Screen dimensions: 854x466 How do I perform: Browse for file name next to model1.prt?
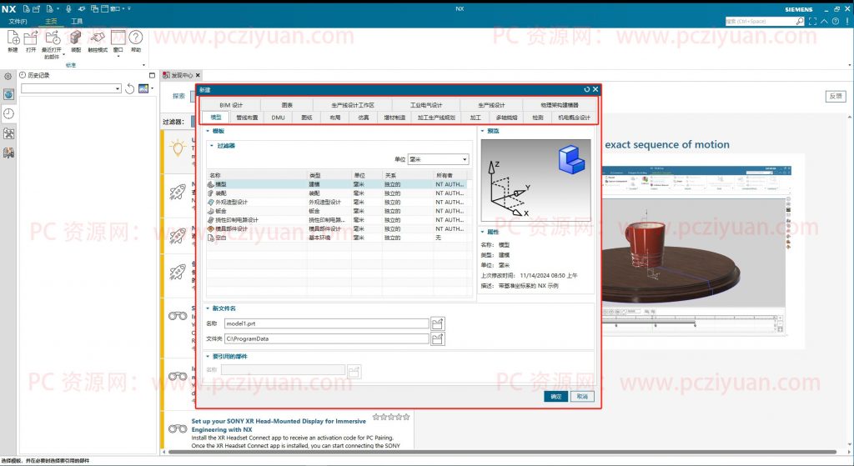coord(437,324)
